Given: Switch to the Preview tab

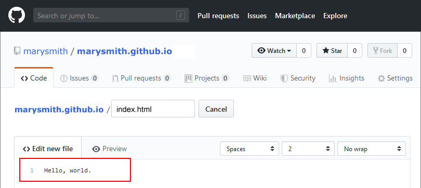Looking at the screenshot, I should click(x=109, y=149).
